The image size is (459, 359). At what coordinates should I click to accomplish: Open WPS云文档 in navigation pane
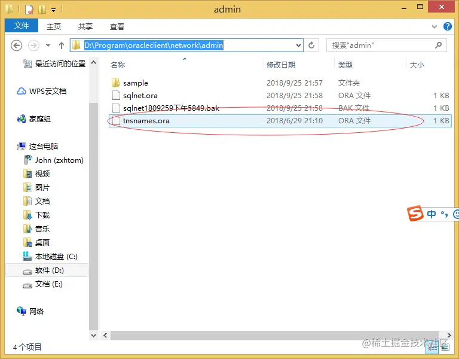pos(48,91)
